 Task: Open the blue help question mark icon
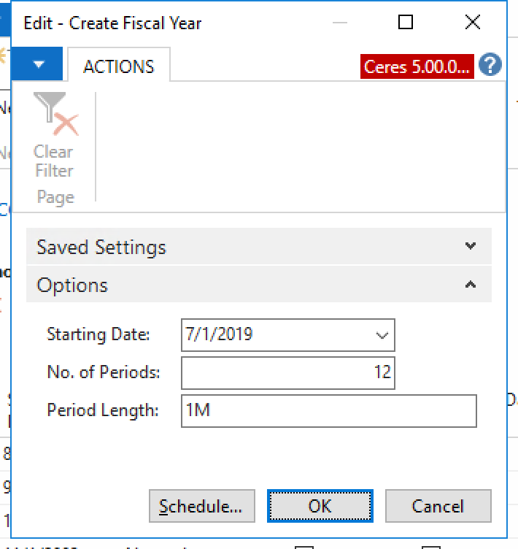pyautogui.click(x=490, y=66)
